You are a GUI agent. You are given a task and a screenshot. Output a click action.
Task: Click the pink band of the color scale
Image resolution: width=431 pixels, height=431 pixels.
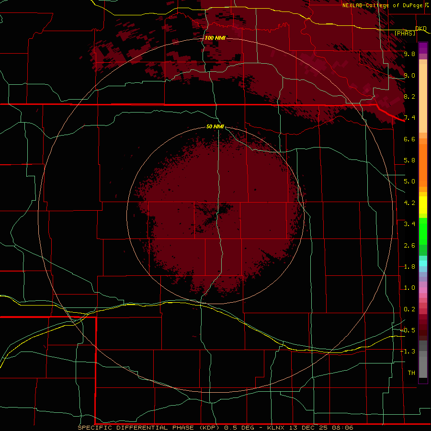[x=423, y=290]
